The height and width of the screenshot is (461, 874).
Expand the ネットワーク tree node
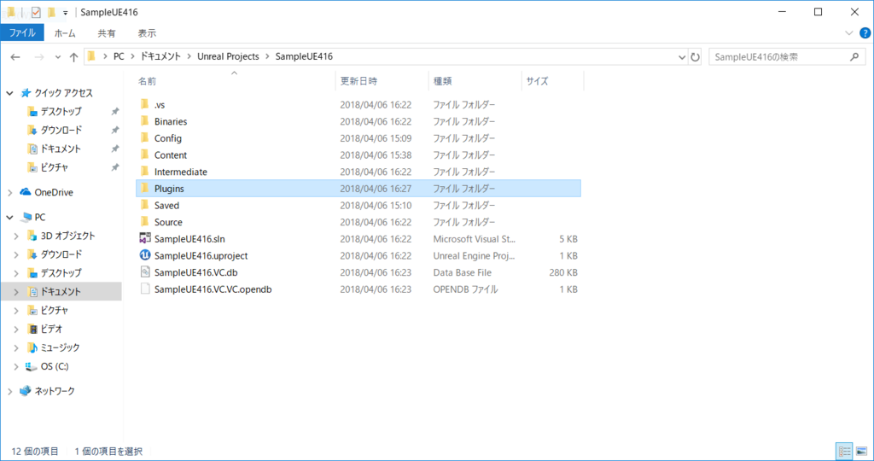click(10, 391)
